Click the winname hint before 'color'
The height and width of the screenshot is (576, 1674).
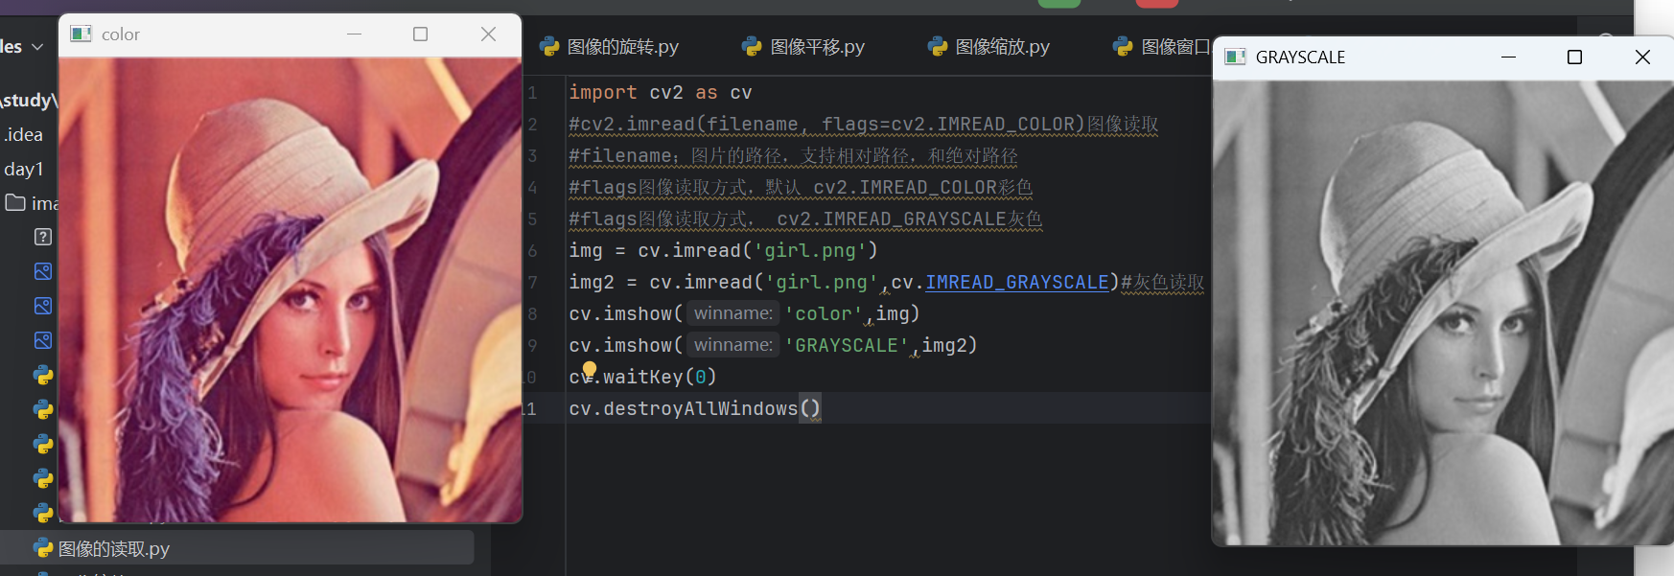click(733, 313)
